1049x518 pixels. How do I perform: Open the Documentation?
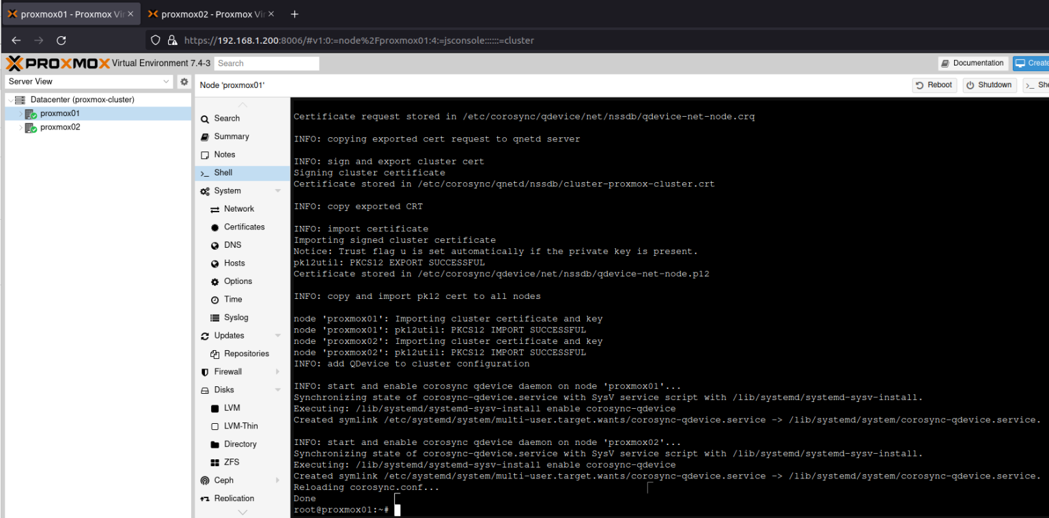(973, 63)
